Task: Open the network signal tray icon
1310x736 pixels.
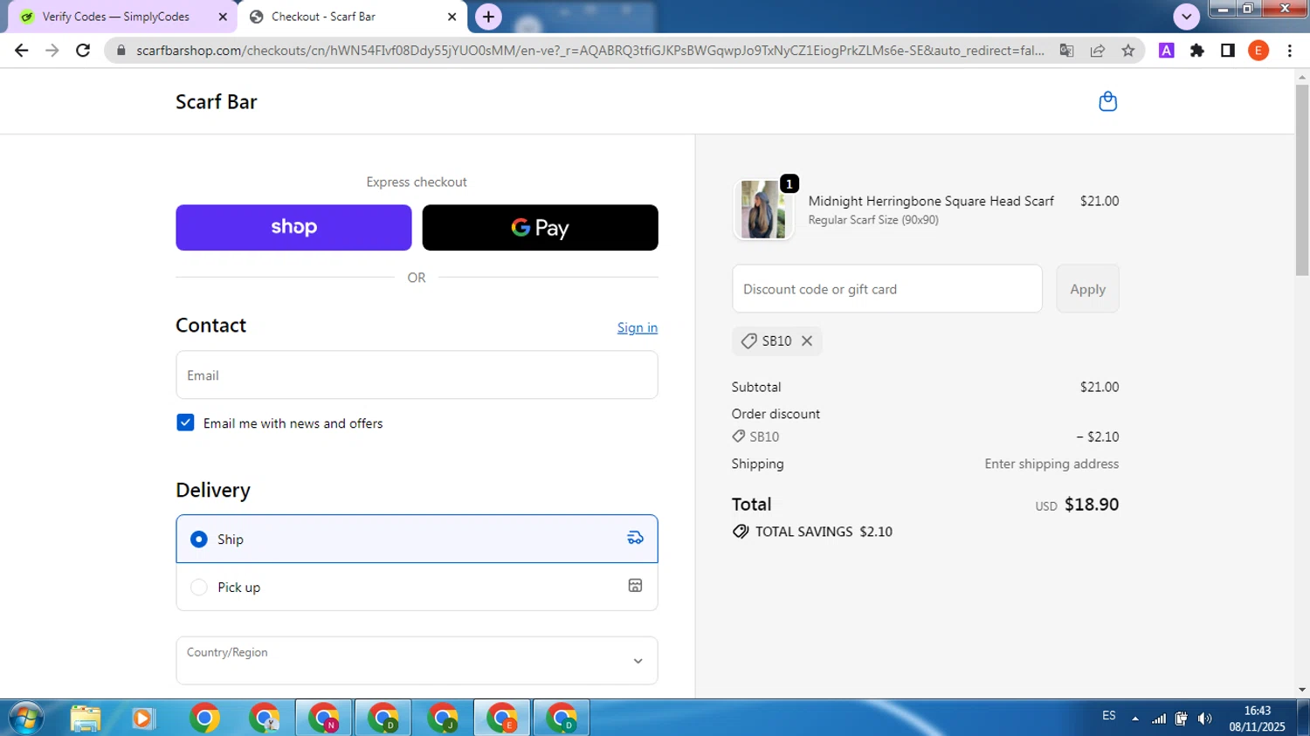Action: (1159, 719)
